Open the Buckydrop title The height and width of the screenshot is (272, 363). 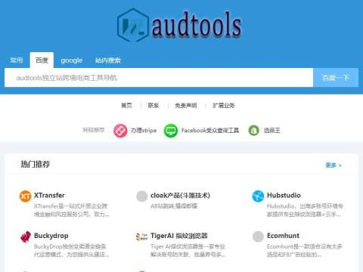click(51, 236)
